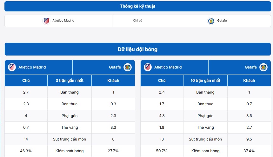Viewport: 273px width, 157px height.
Task: Click Getafe crest in top stats bar
Action: coord(211,21)
